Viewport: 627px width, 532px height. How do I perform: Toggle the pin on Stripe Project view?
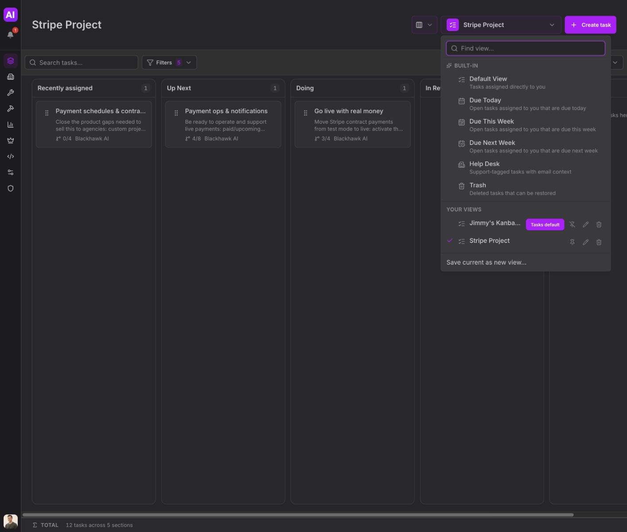pyautogui.click(x=572, y=242)
